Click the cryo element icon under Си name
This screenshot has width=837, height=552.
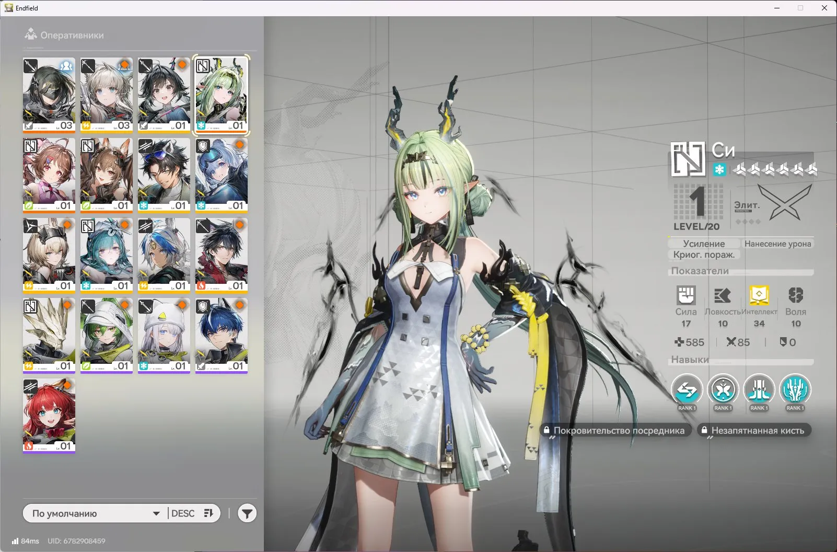pyautogui.click(x=719, y=169)
